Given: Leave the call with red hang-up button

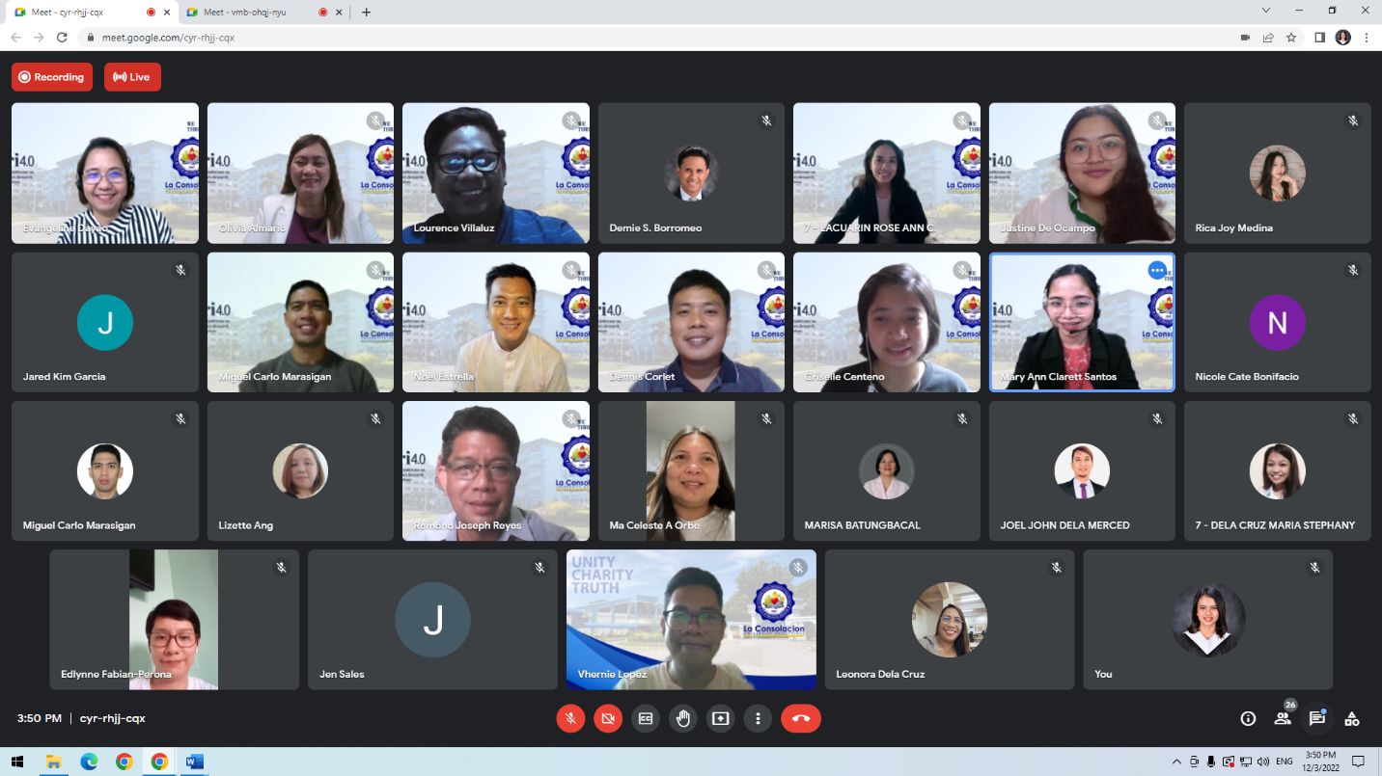Looking at the screenshot, I should point(800,718).
